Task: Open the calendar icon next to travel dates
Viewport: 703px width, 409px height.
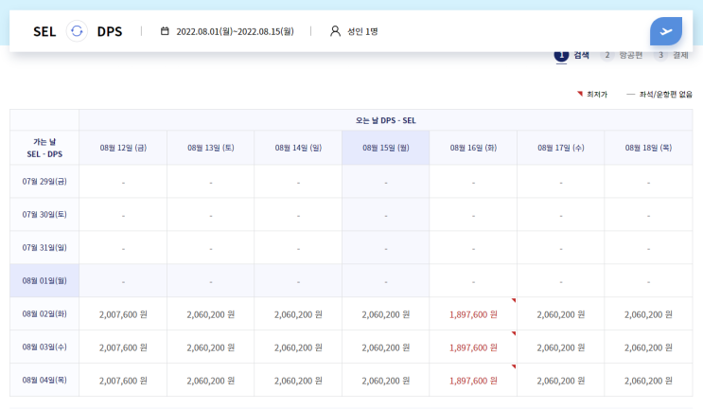Action: (x=165, y=31)
